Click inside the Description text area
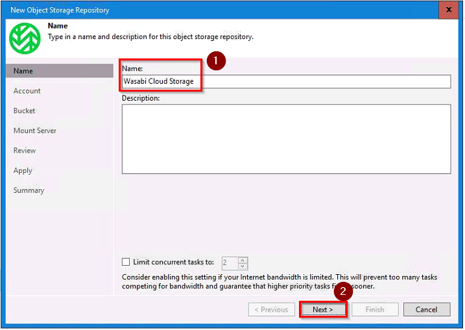Image resolution: width=465 pixels, height=330 pixels. [x=286, y=139]
